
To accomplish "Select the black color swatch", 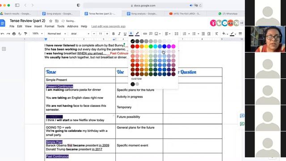I will click(x=133, y=41).
